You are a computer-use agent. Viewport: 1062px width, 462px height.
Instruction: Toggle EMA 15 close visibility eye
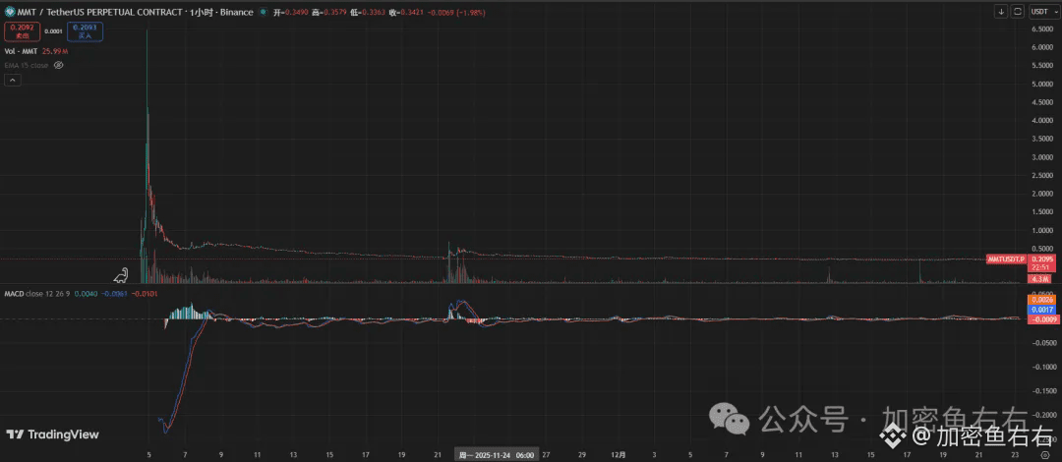pyautogui.click(x=58, y=65)
